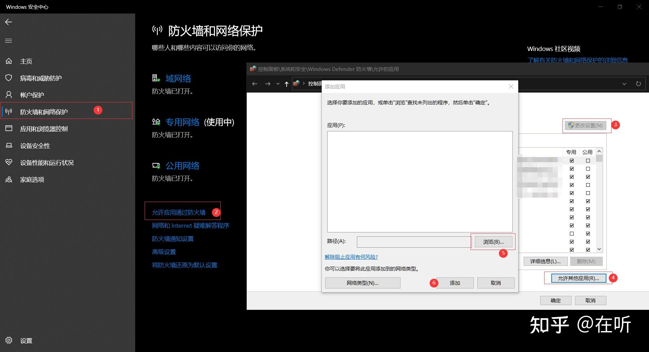Click 允许应用通过防火墙 link
The width and height of the screenshot is (649, 352).
point(179,212)
